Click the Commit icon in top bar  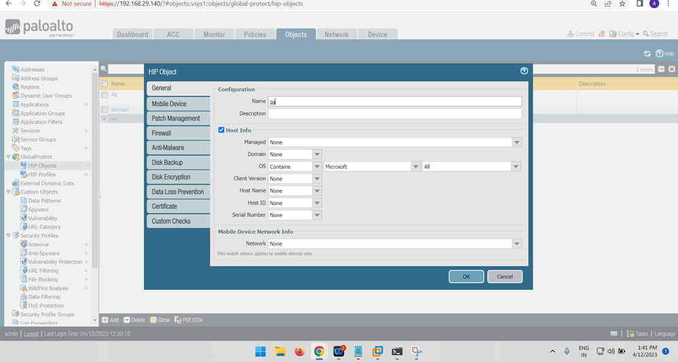pyautogui.click(x=570, y=34)
